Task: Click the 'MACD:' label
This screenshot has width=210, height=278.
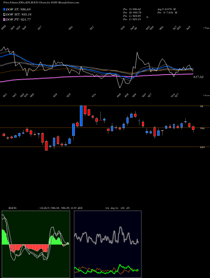Action: pyautogui.click(x=13, y=208)
